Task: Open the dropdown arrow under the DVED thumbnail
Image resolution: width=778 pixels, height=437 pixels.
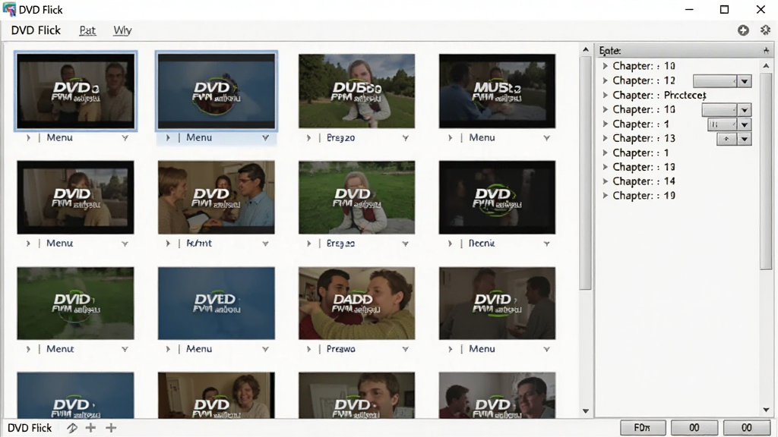Action: point(265,349)
